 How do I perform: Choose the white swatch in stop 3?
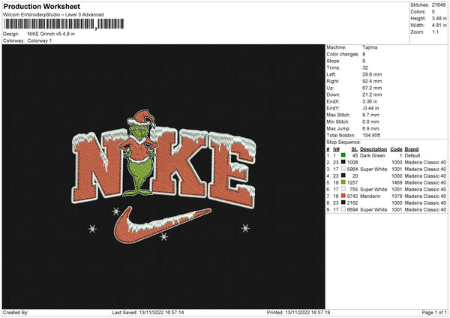343,168
